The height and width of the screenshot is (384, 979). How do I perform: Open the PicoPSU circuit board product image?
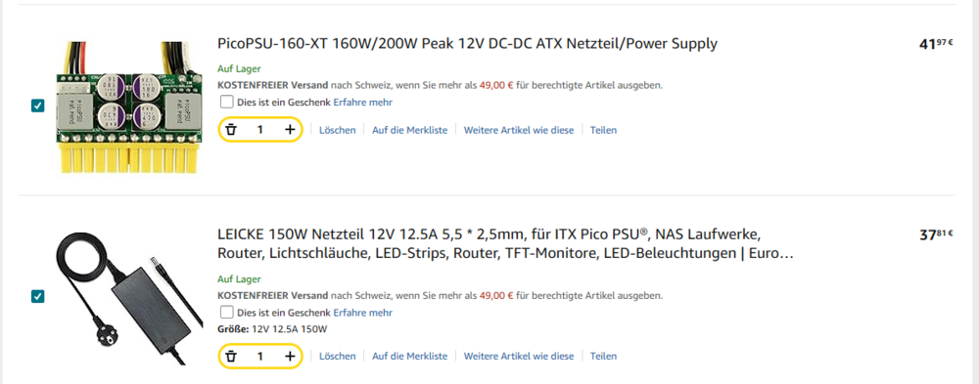129,106
